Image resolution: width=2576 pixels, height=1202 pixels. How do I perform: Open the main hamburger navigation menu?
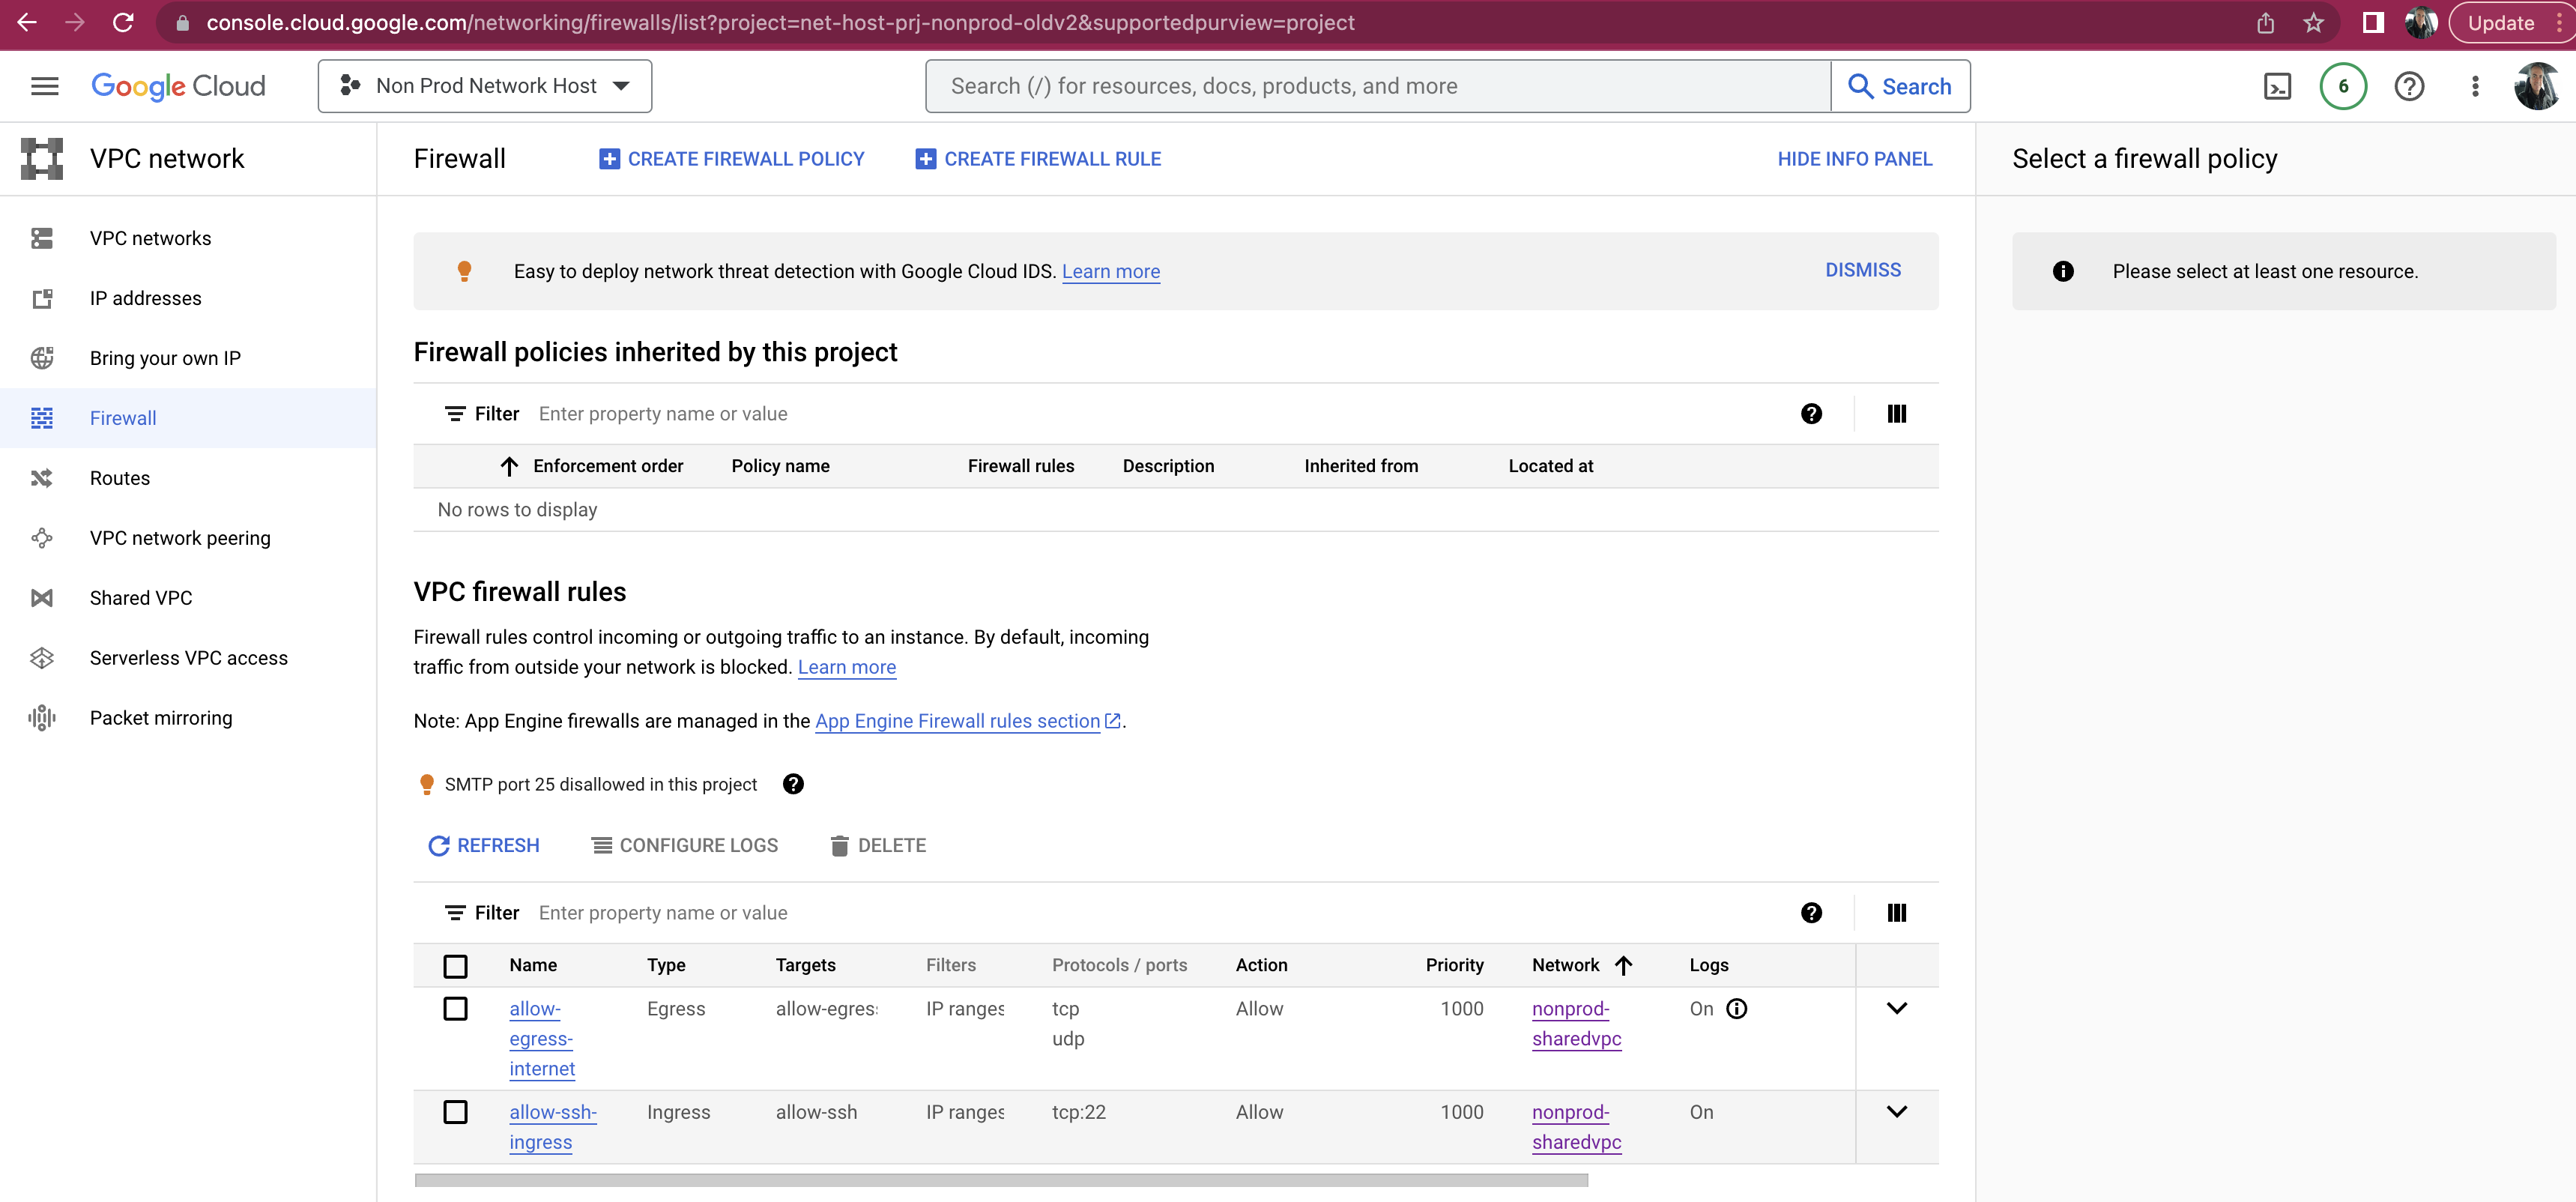click(44, 86)
